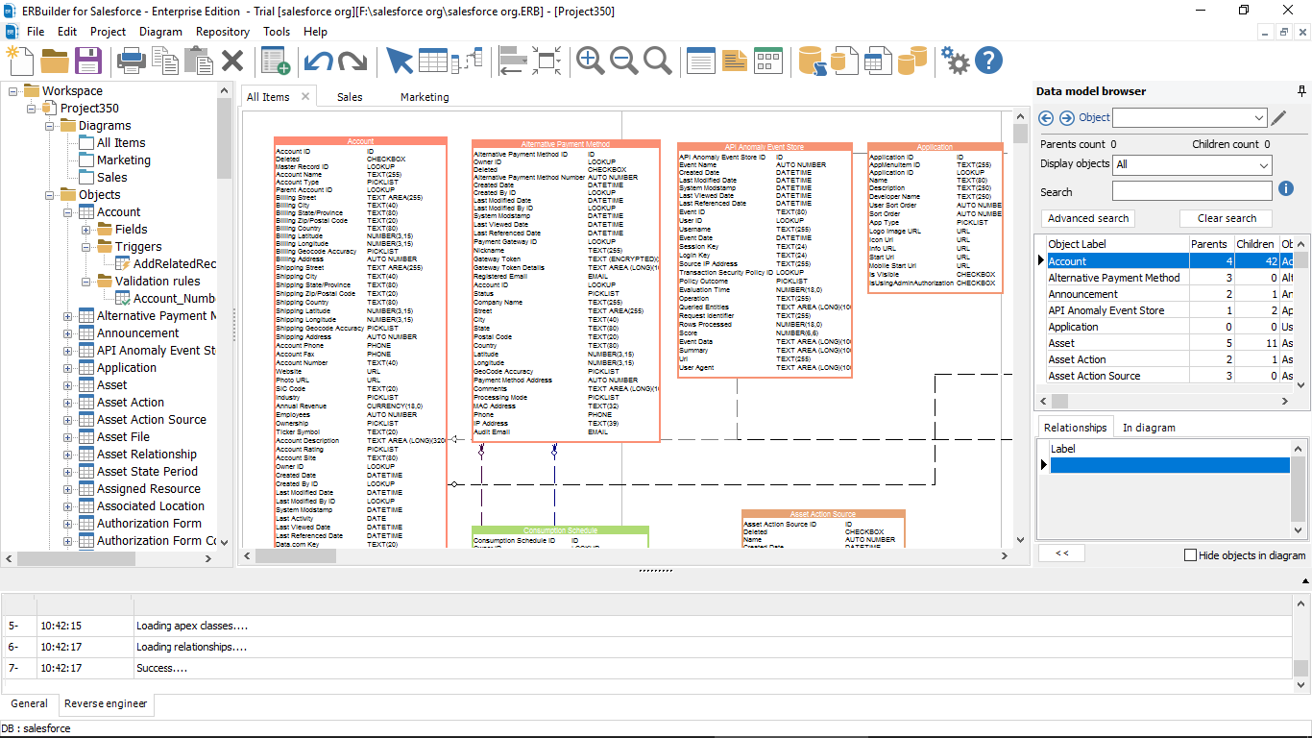Click the Advanced search button
The image size is (1312, 738).
click(x=1087, y=218)
